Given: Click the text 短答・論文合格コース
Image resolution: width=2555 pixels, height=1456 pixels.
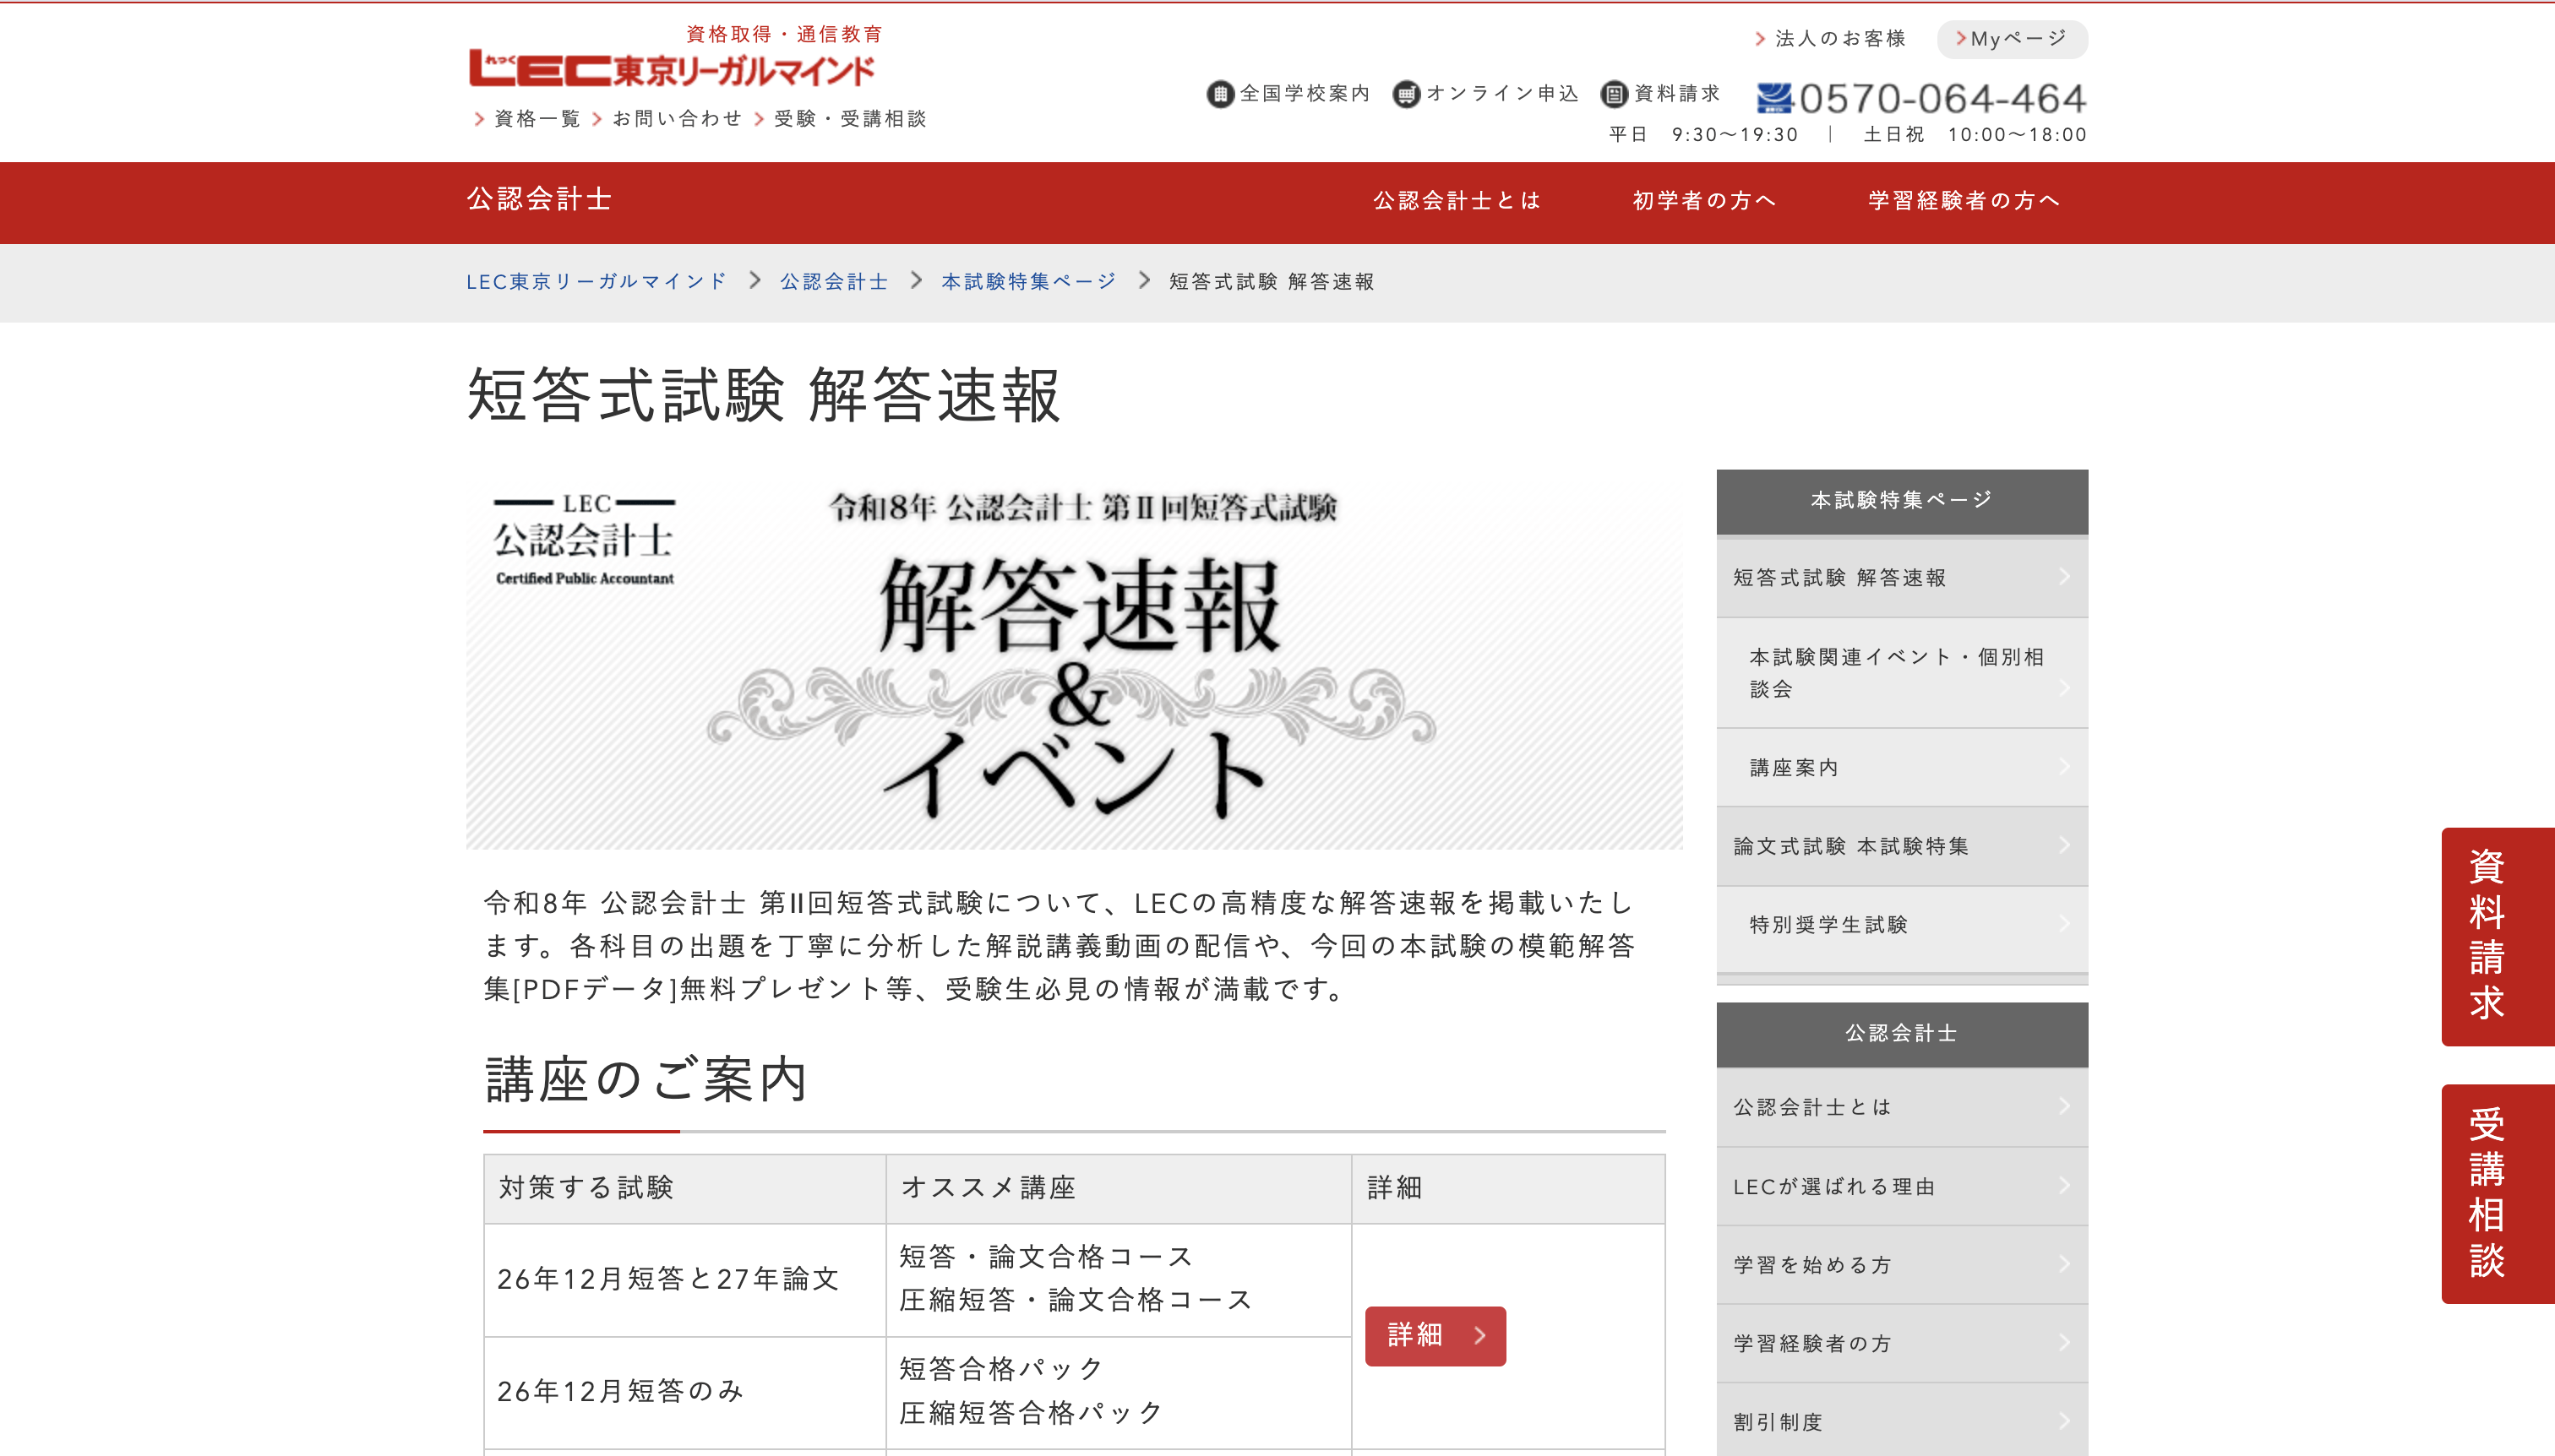Looking at the screenshot, I should [1045, 1257].
